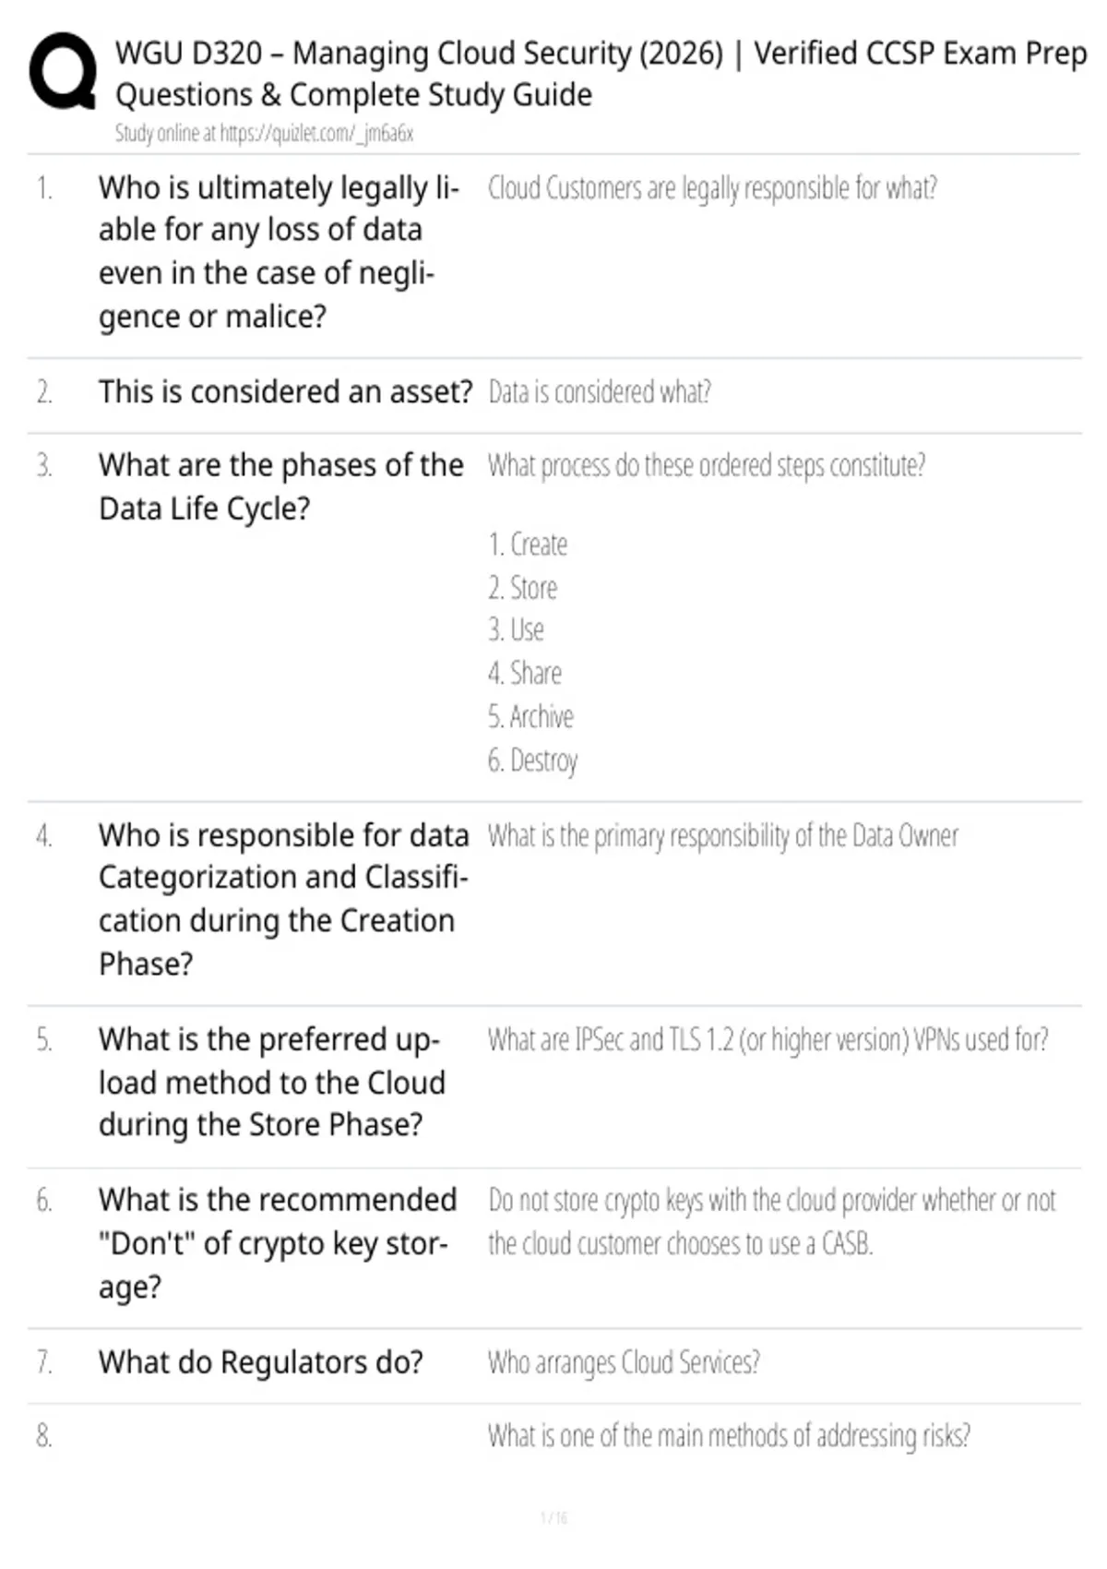Viewport: 1107px width, 1569px height.
Task: Select the term 'This is considered an asset?'
Action: pyautogui.click(x=286, y=392)
